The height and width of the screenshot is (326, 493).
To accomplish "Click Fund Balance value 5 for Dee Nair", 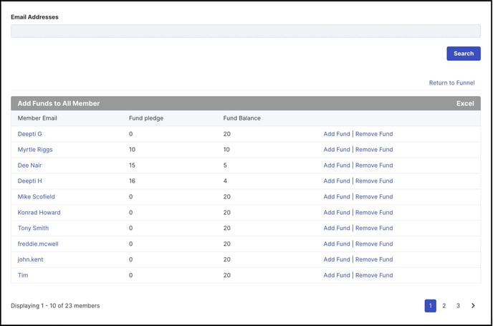I will pyautogui.click(x=225, y=166).
